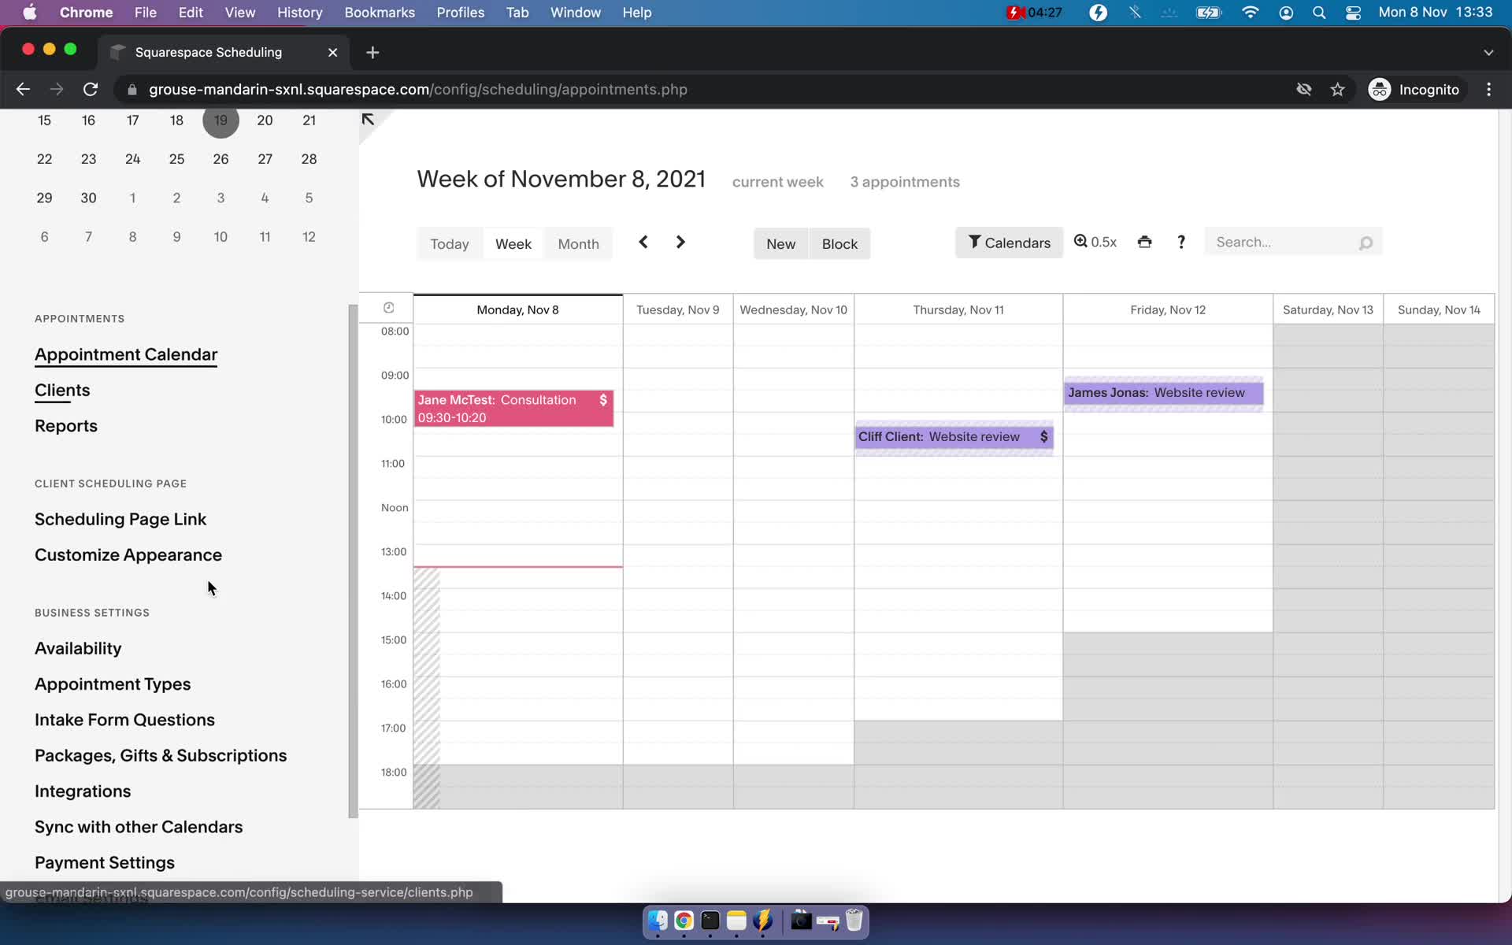Open the Reports page
The height and width of the screenshot is (945, 1512).
[x=66, y=426]
